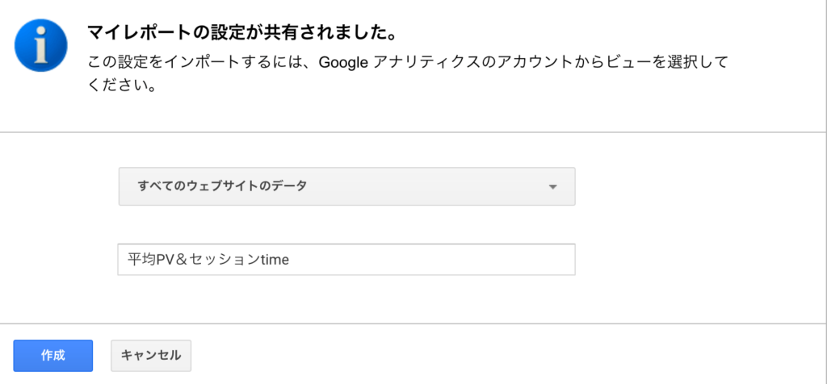Click the white letter i inside the blue circle
This screenshot has width=827, height=384.
[41, 46]
